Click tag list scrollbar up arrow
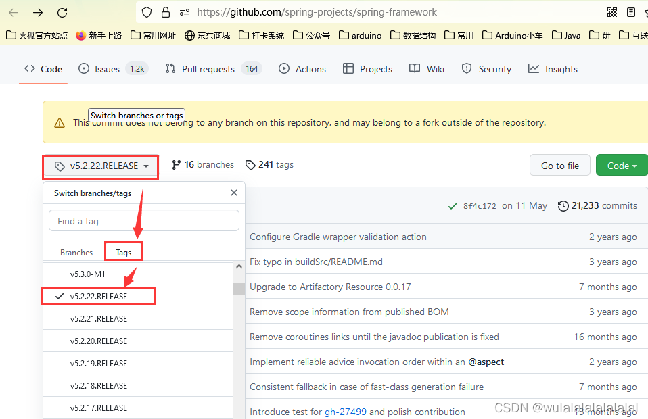This screenshot has height=419, width=648. (239, 267)
